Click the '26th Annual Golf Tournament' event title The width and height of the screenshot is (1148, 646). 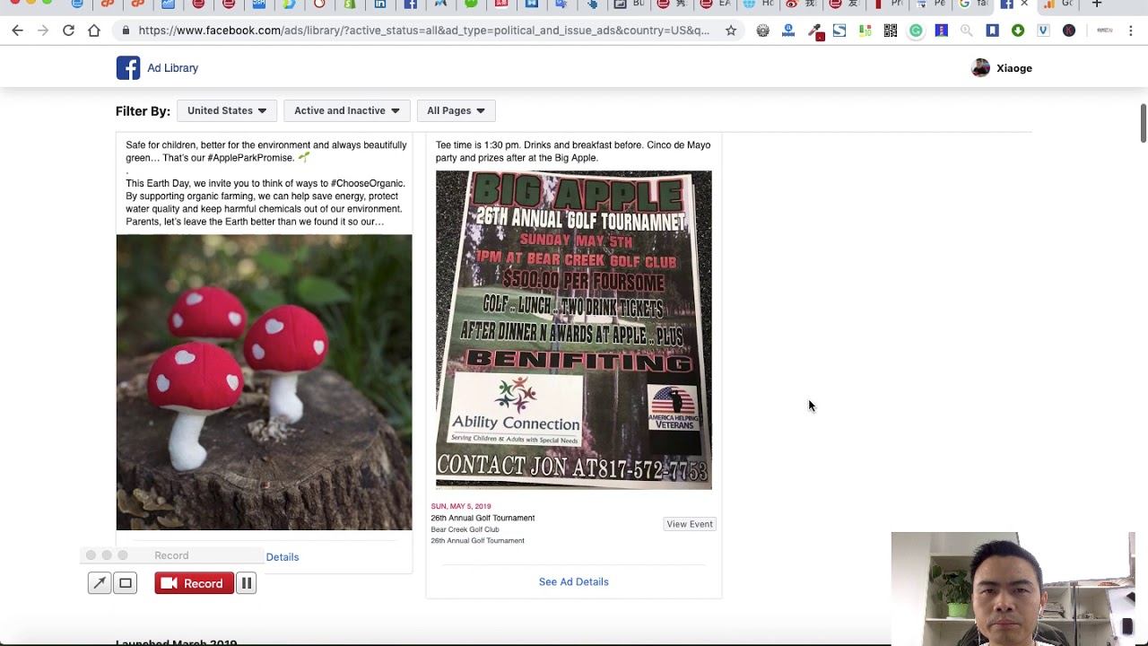pyautogui.click(x=483, y=518)
